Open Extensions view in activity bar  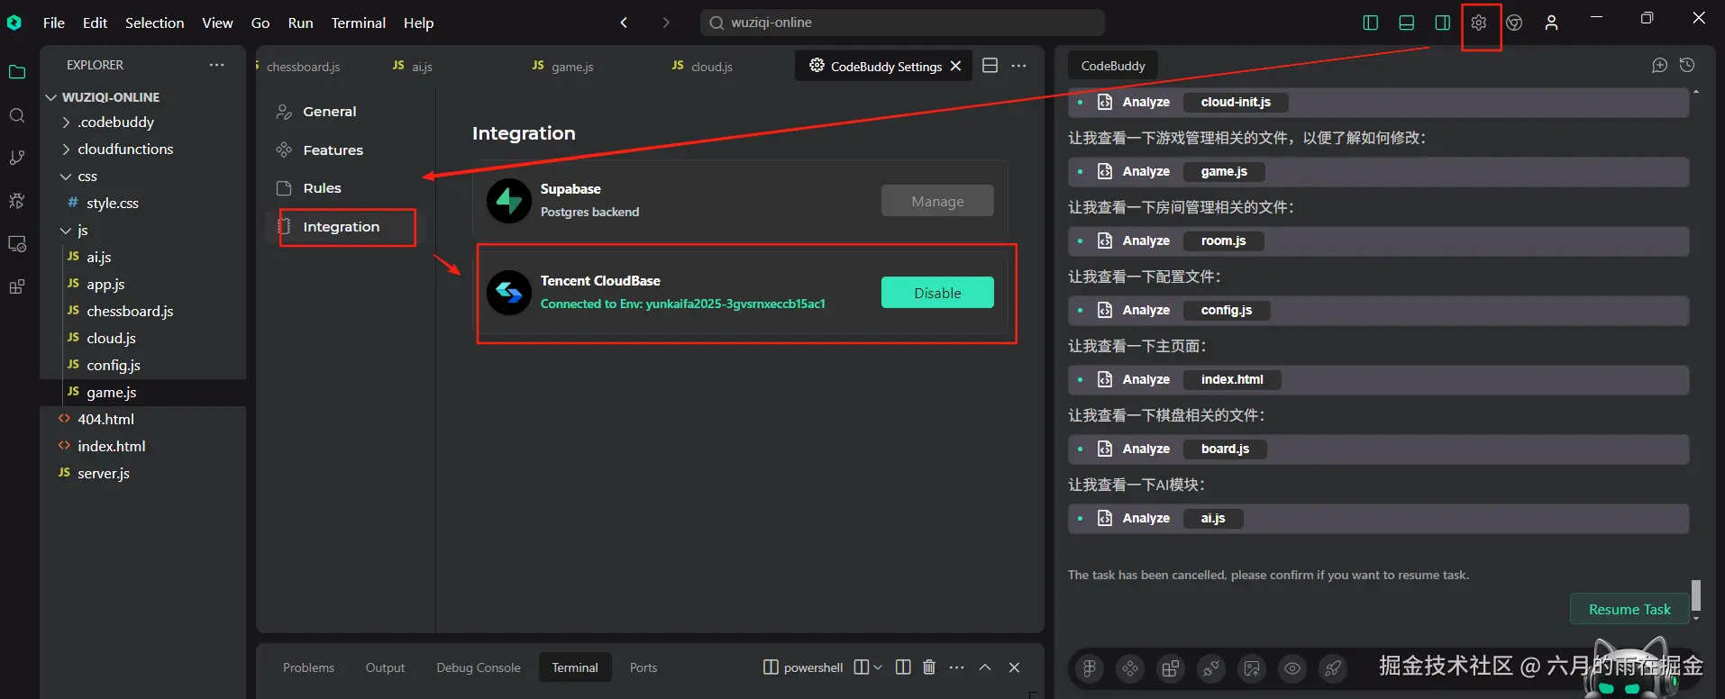(x=17, y=287)
